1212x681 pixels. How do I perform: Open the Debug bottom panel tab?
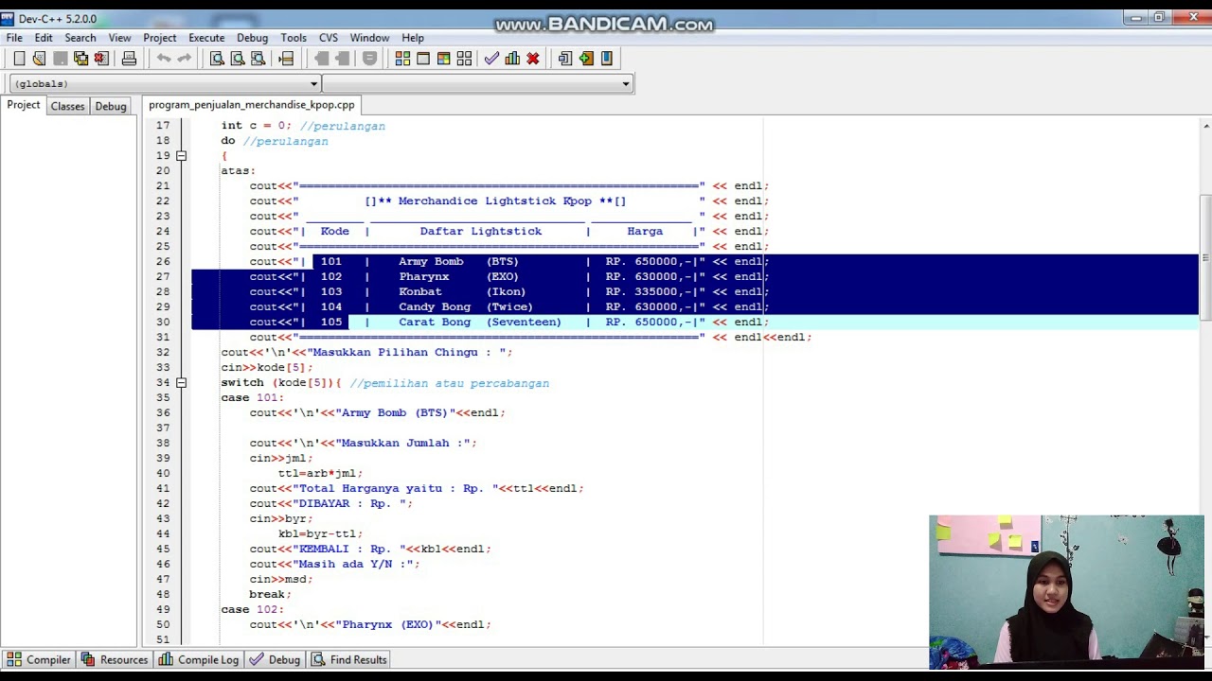point(275,659)
